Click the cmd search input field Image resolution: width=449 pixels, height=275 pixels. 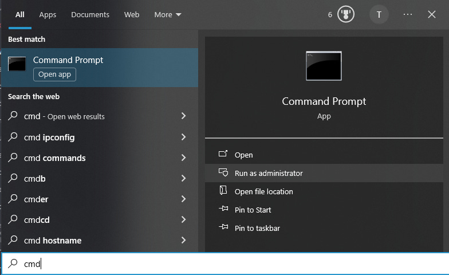226,264
